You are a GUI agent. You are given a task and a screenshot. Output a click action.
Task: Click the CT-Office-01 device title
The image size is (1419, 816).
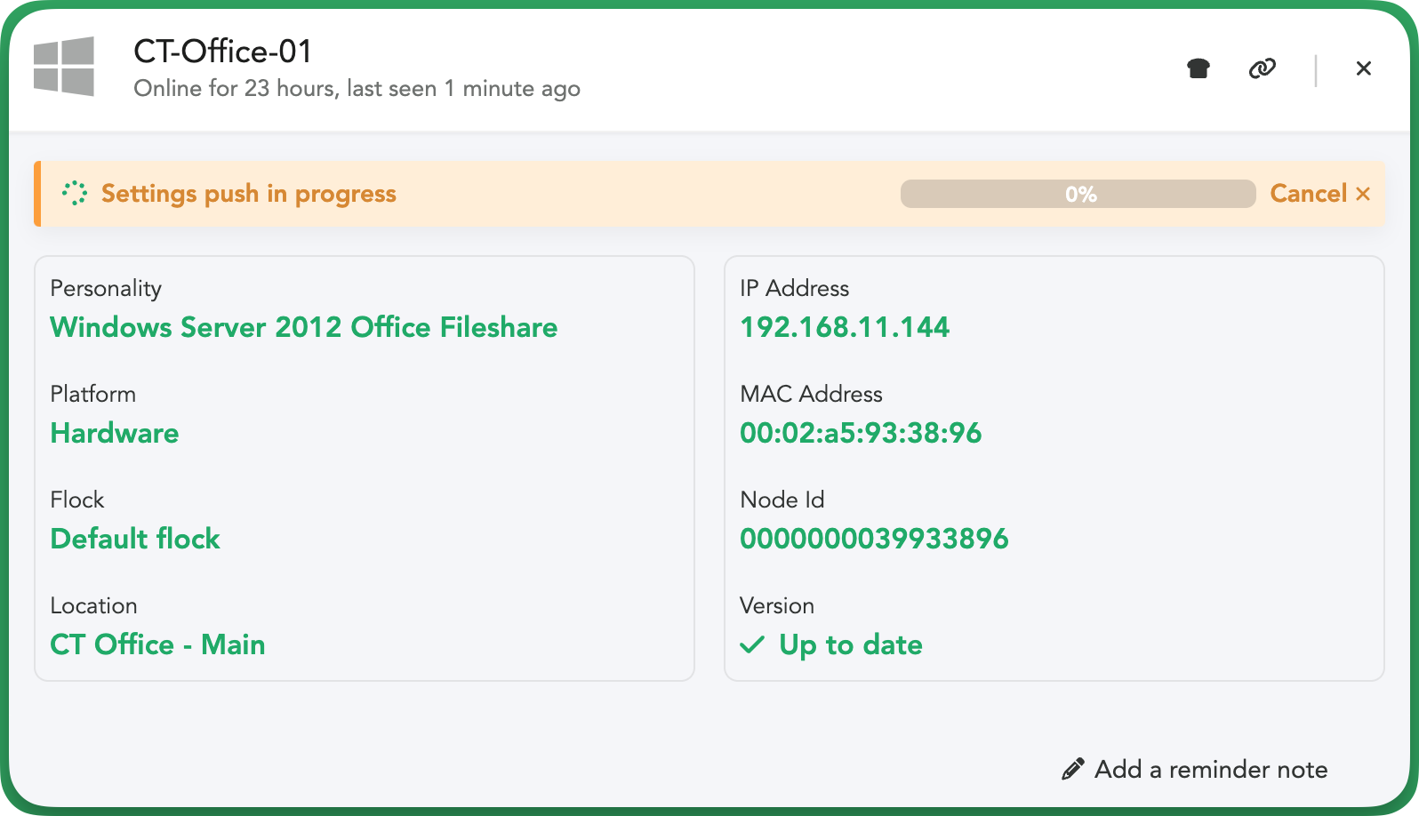[223, 52]
